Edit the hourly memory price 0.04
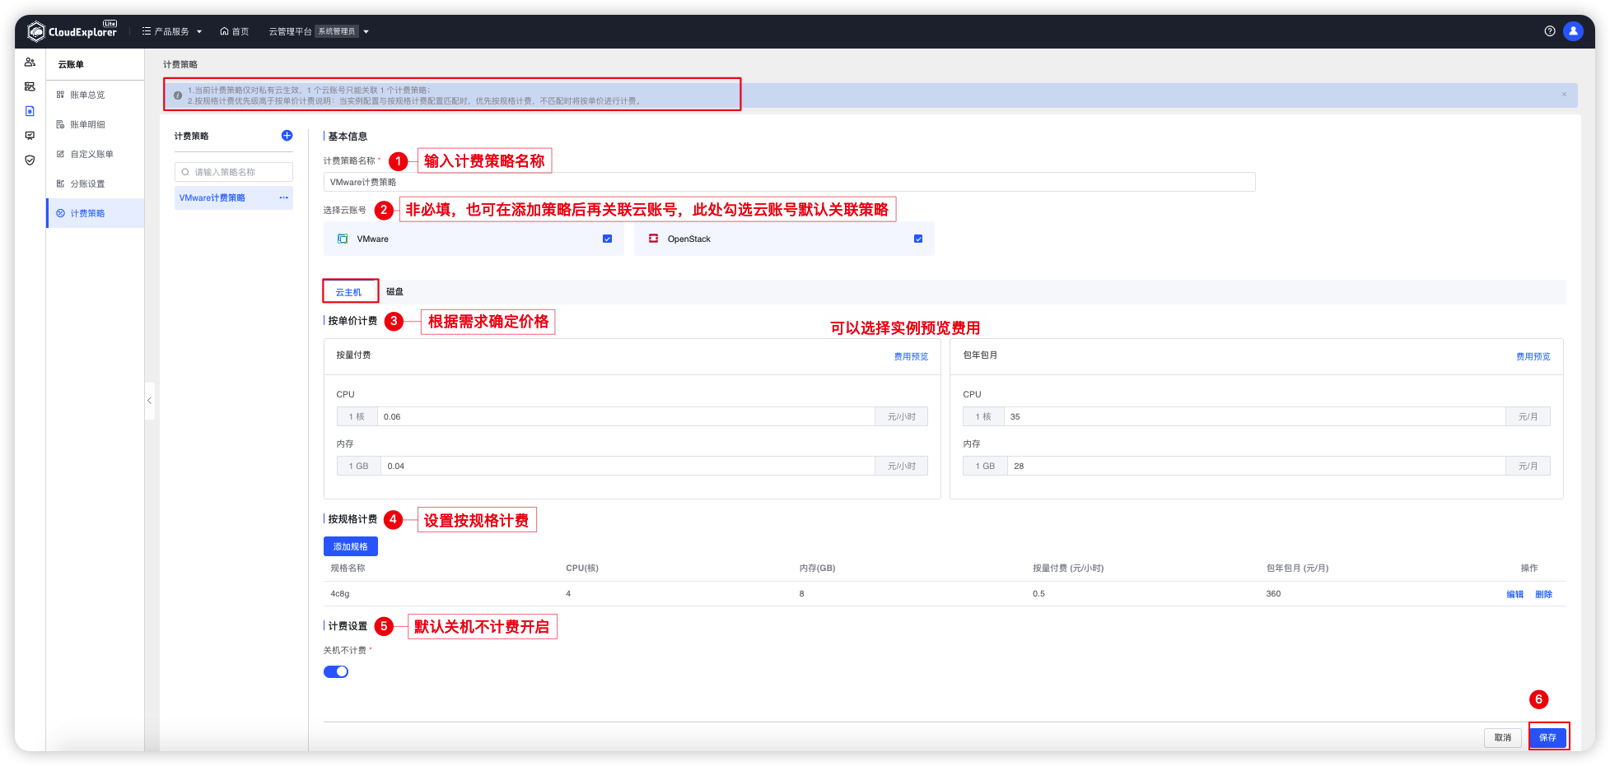Screen dimensions: 1610x766 628,466
